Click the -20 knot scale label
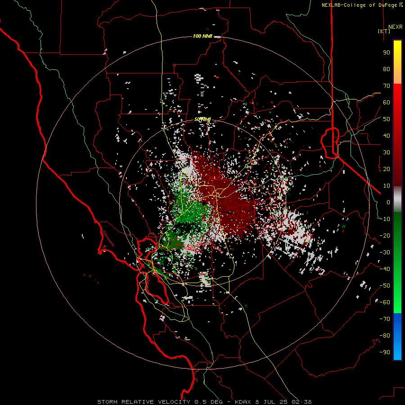The image size is (405, 405). pos(385,236)
